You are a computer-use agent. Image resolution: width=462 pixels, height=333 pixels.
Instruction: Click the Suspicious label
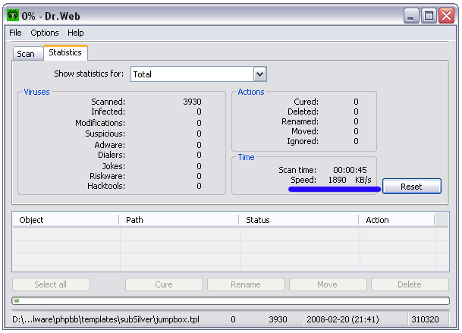(x=105, y=134)
